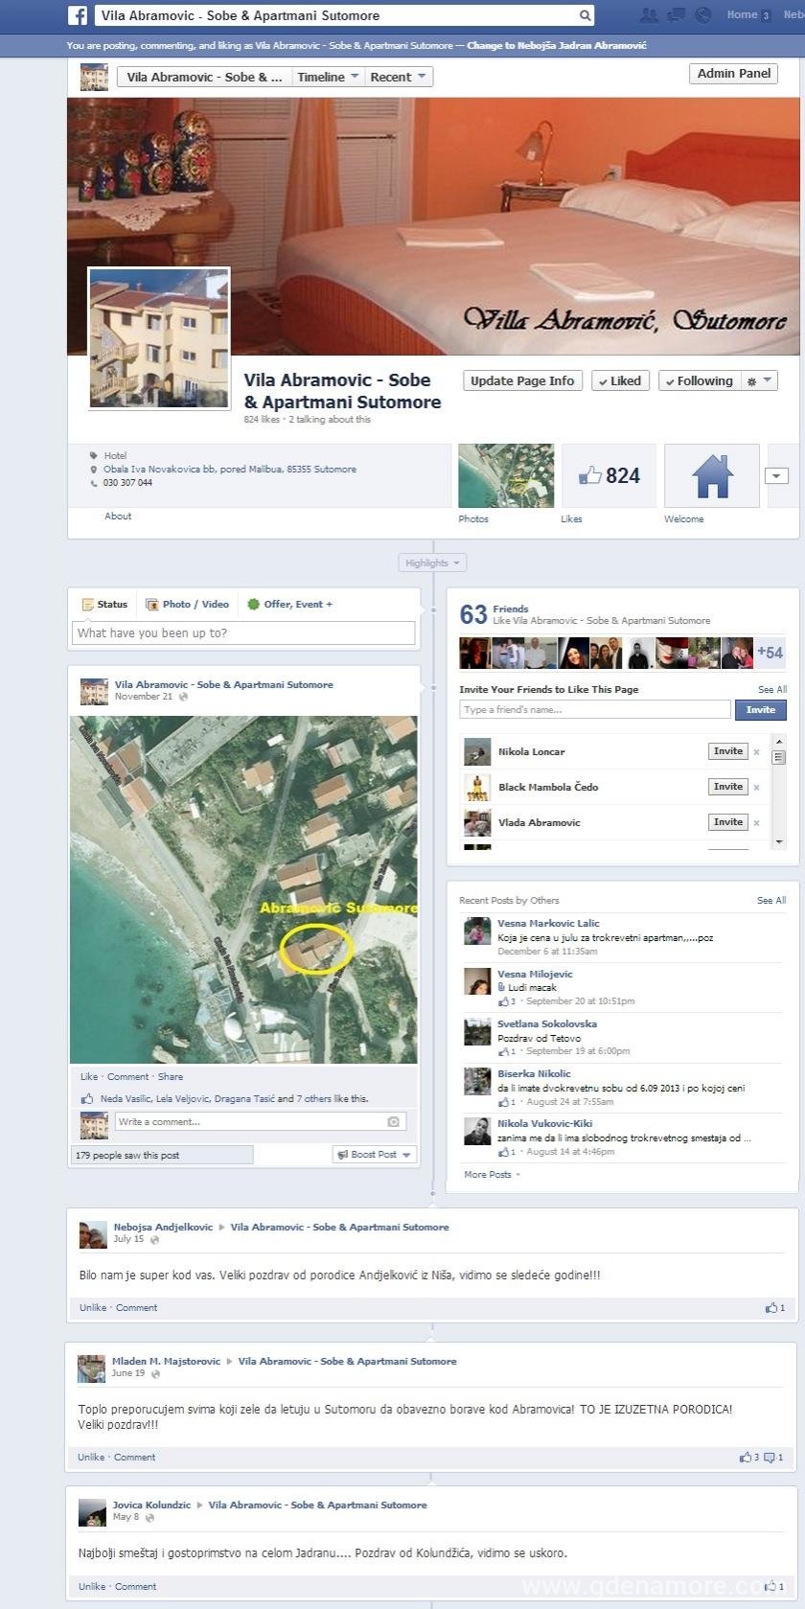Viewport: 805px width, 1609px height.
Task: Open Jovica Kolundzic's profile link
Action: pos(151,1506)
